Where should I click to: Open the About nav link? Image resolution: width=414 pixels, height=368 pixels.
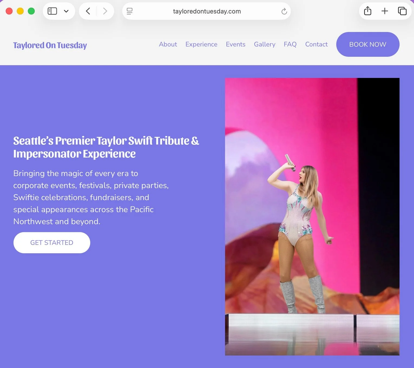tap(168, 44)
